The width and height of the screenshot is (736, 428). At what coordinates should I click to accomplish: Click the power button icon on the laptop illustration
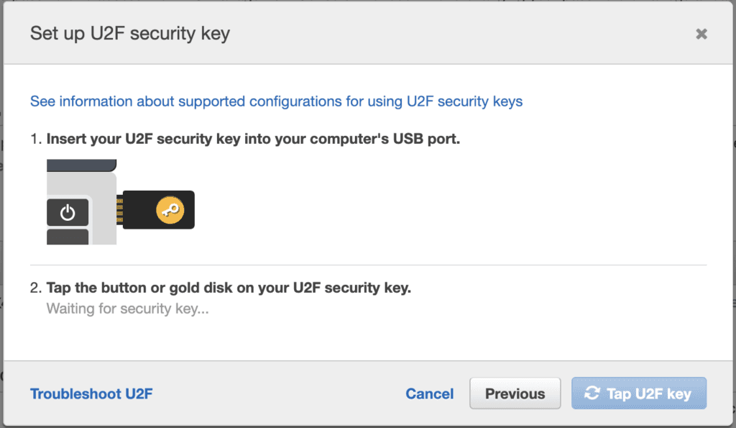[68, 213]
